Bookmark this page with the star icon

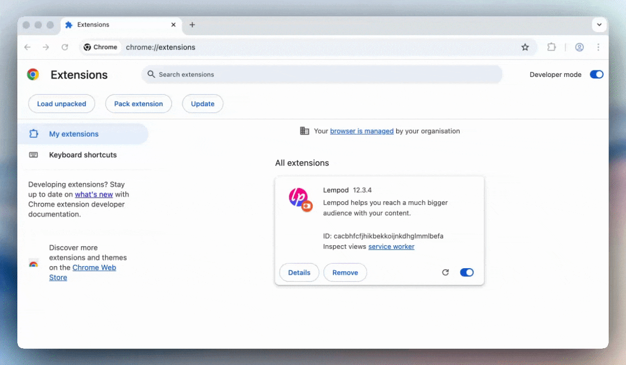pos(525,47)
